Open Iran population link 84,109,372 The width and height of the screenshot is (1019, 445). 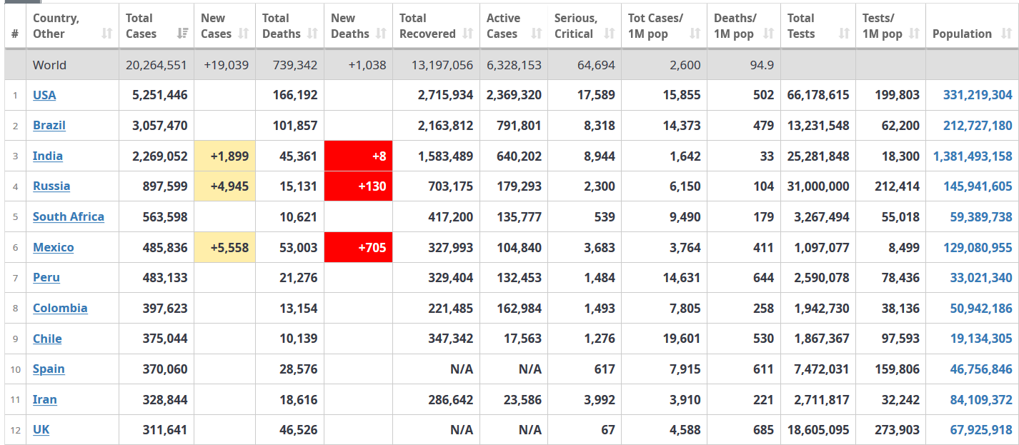981,399
